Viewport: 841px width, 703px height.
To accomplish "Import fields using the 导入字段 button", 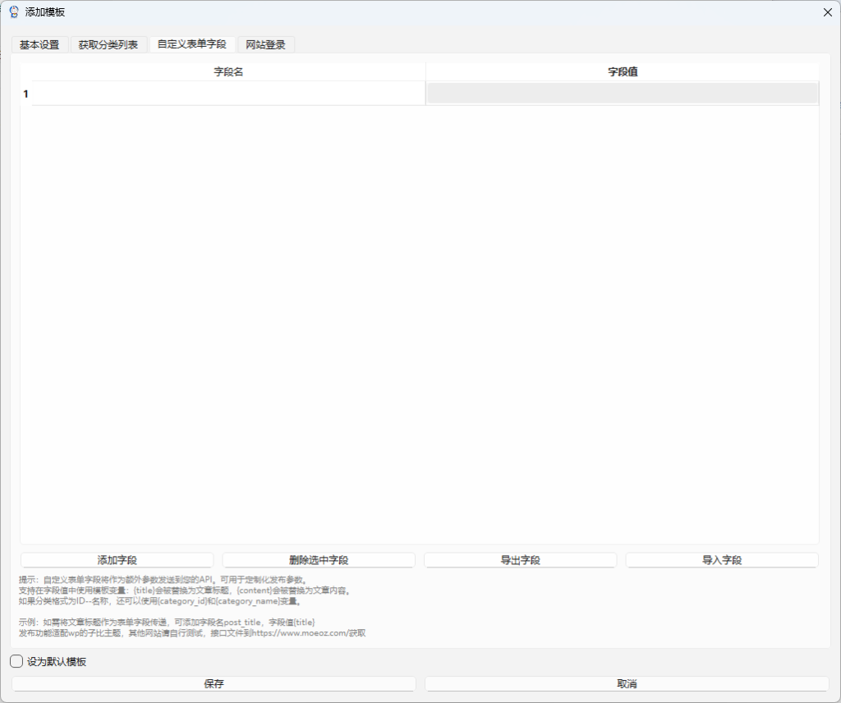I will click(x=722, y=560).
